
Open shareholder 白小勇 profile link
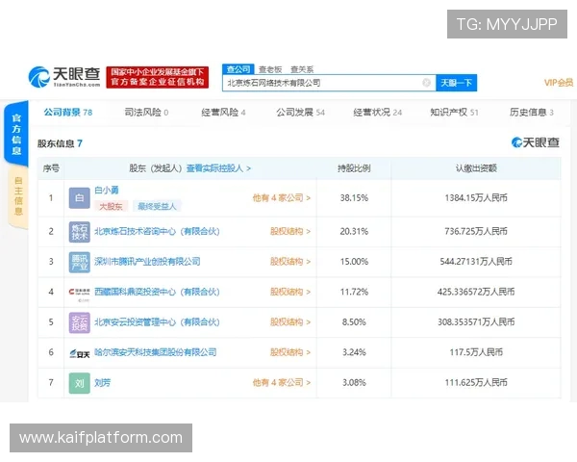tap(107, 191)
